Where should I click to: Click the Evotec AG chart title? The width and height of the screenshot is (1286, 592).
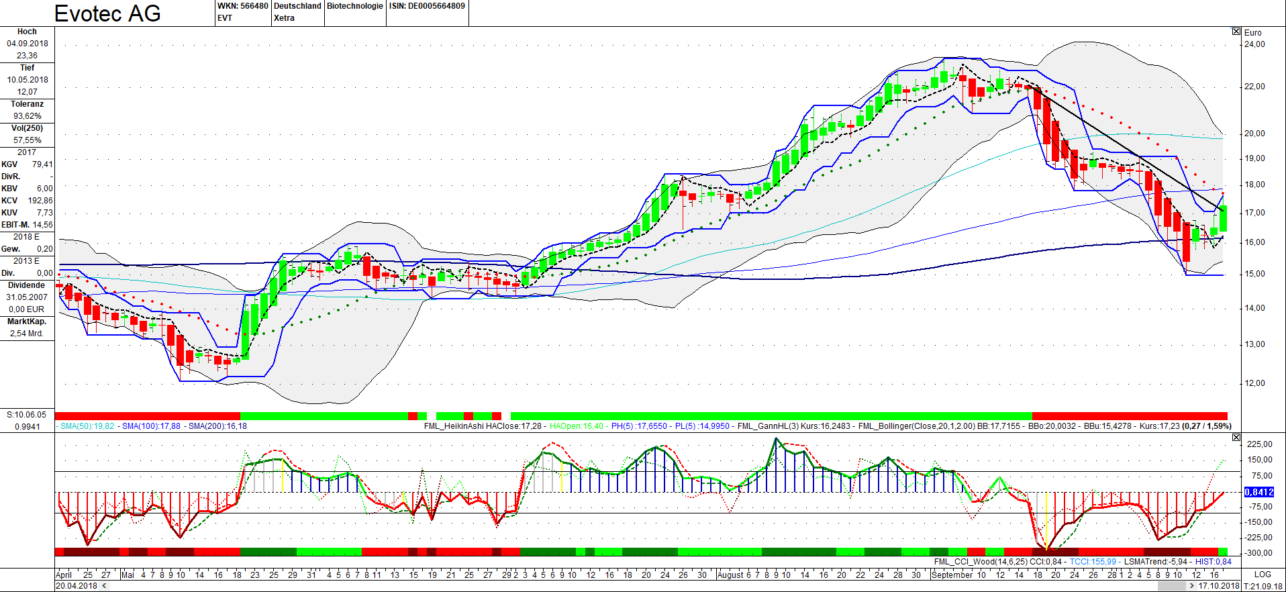107,13
